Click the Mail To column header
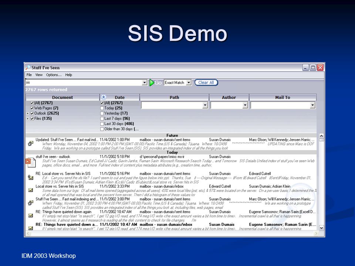Viewport: 355px width, 266px height. point(283,97)
